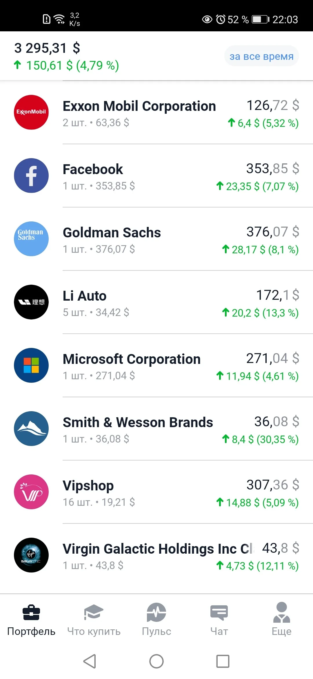Tap the Goldman Sachs blue logo
The width and height of the screenshot is (313, 679).
pos(31,239)
